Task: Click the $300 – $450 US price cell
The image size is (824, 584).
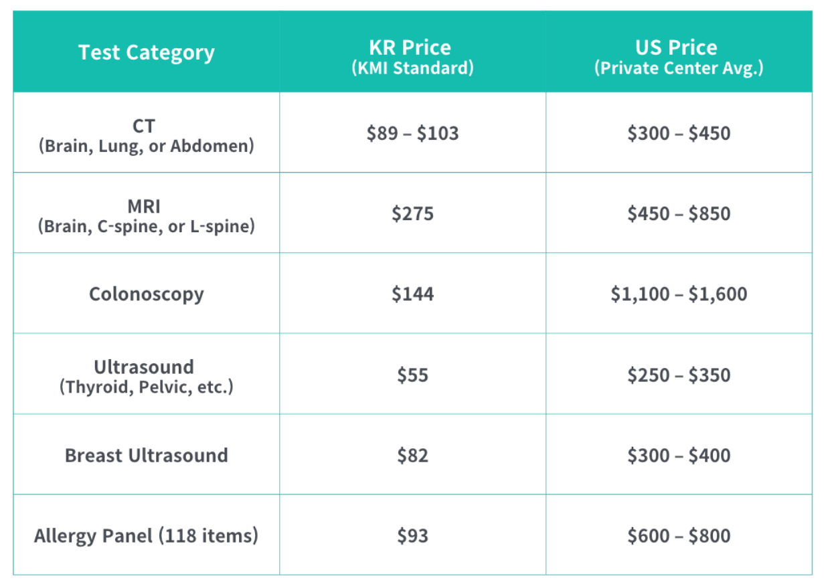Action: (678, 133)
